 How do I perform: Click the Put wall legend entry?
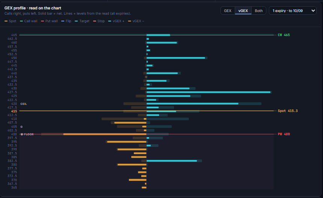click(49, 21)
